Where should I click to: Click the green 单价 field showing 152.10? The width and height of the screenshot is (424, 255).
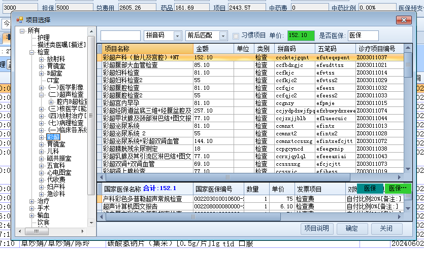[x=301, y=35]
